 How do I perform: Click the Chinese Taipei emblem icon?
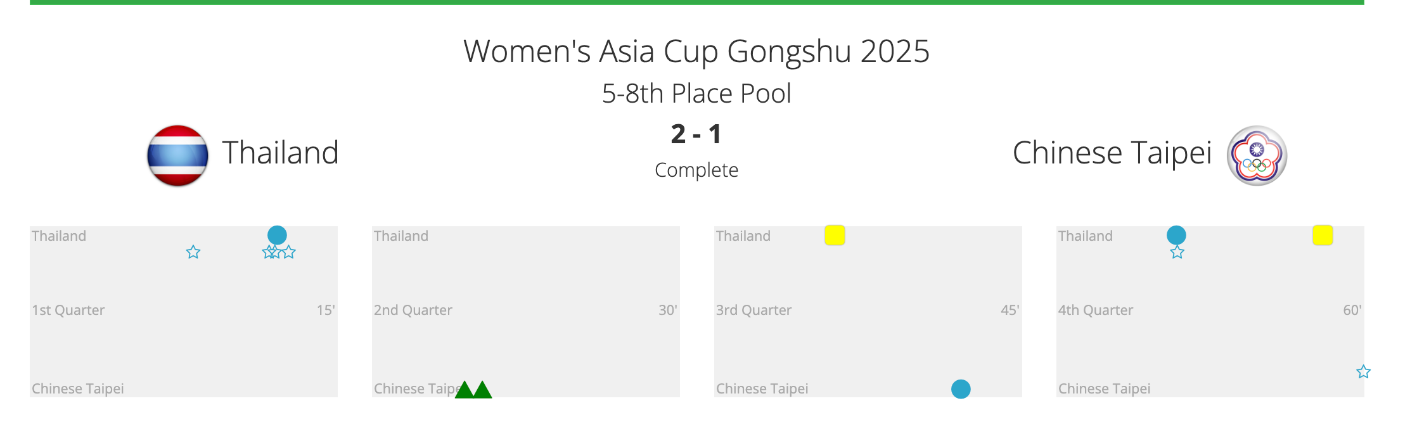pyautogui.click(x=1257, y=155)
